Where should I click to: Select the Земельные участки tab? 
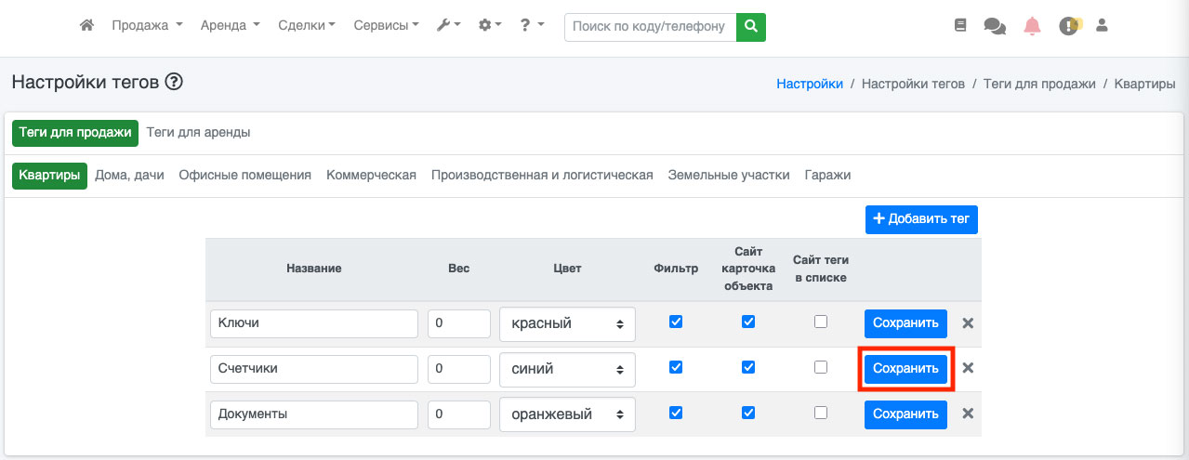tap(728, 175)
